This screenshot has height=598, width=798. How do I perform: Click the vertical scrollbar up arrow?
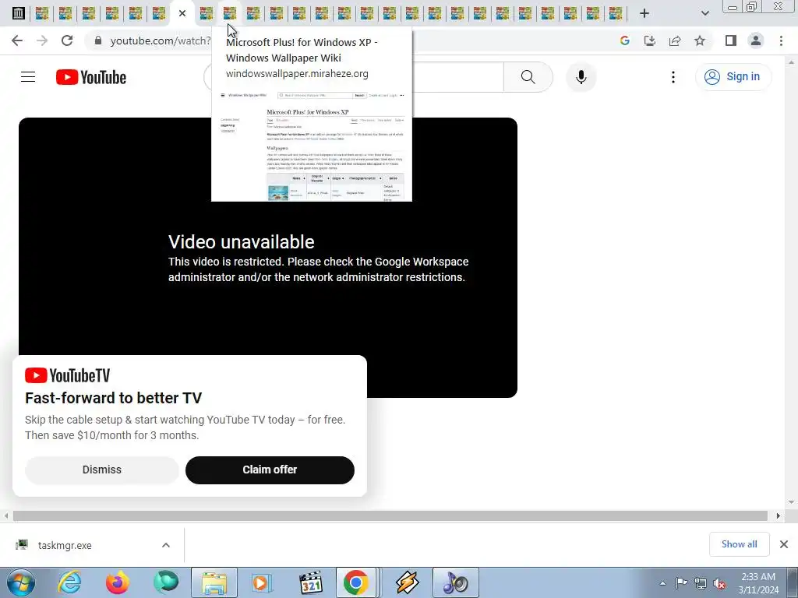point(792,62)
